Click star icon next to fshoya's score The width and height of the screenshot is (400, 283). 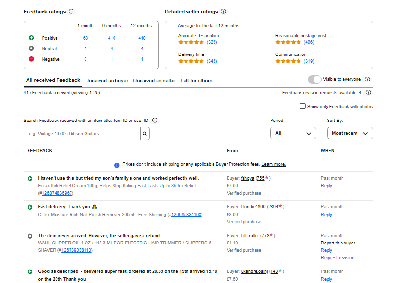tap(267, 177)
